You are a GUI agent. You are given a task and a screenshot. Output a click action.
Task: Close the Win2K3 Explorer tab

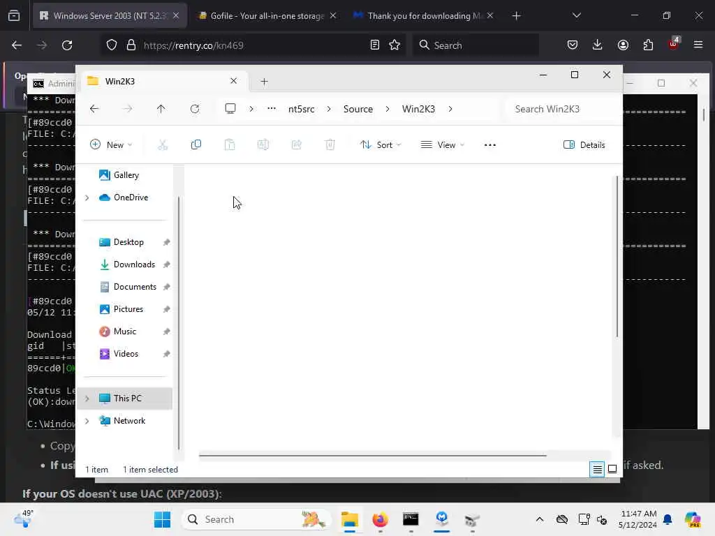[233, 81]
